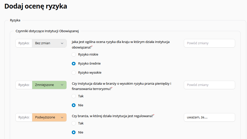The width and height of the screenshot is (247, 139).
Task: Open the 'Bez zmian' risk dropdown
Action: tap(49, 43)
